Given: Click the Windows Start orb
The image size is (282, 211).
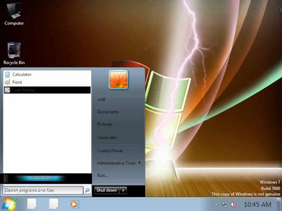Looking at the screenshot, I should click(10, 204).
